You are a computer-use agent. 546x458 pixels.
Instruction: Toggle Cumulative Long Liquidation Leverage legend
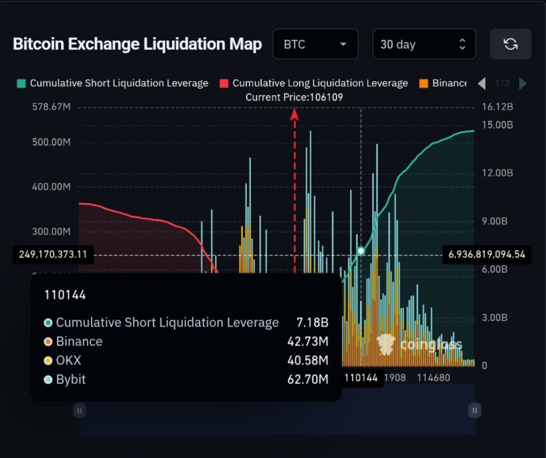pos(314,83)
